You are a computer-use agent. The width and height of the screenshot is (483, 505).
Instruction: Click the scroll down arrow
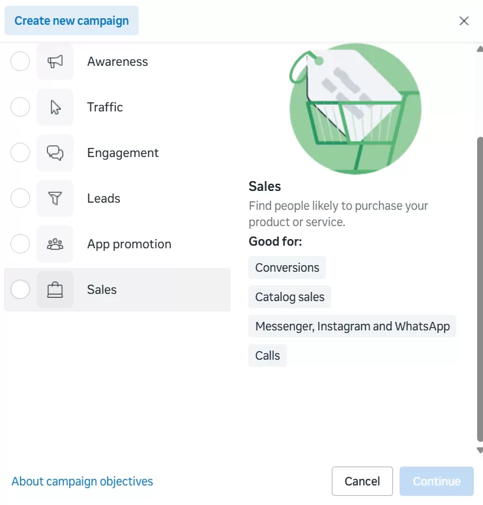pyautogui.click(x=480, y=450)
